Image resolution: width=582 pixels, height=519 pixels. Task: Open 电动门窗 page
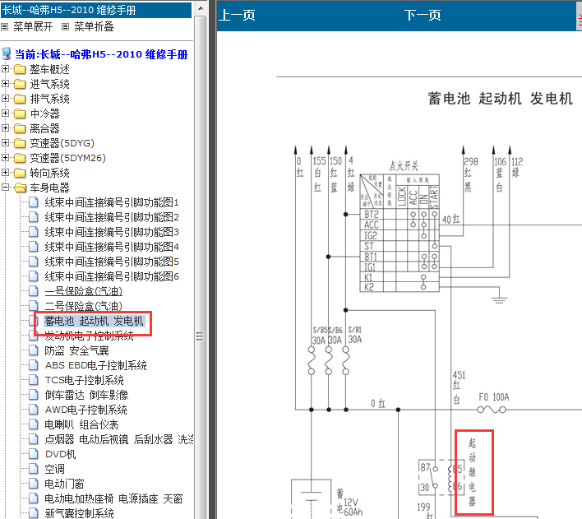click(64, 484)
